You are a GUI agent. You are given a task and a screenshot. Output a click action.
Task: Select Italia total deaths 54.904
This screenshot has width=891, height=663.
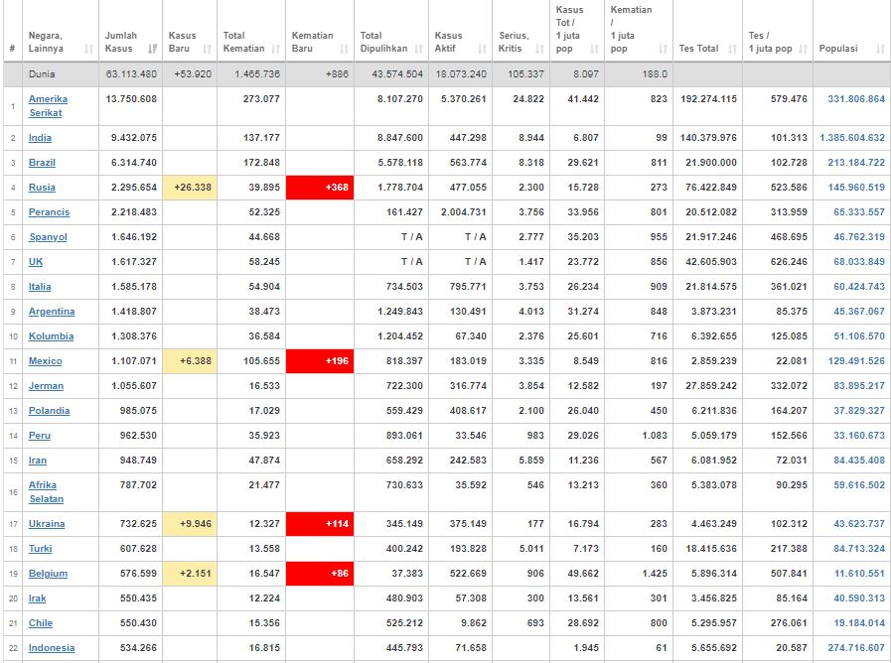(x=264, y=287)
